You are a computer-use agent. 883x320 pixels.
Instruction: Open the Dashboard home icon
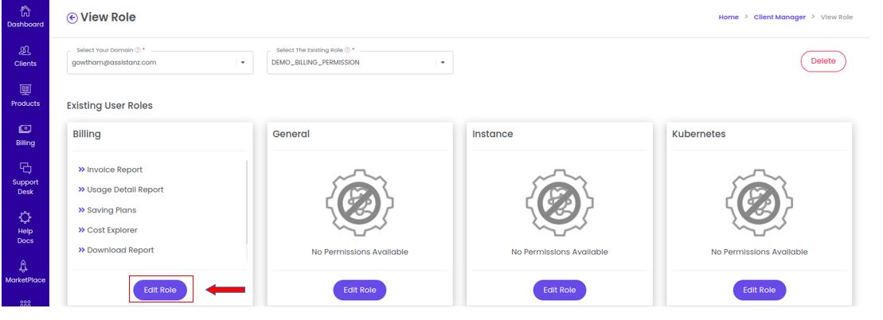(x=25, y=10)
